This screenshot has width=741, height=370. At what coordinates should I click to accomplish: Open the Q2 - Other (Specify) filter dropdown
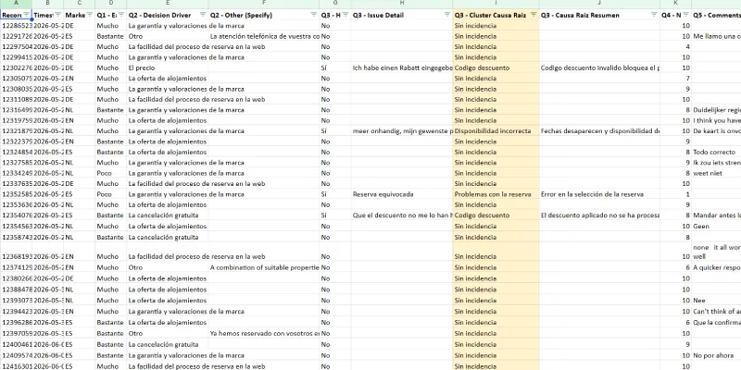pos(314,15)
